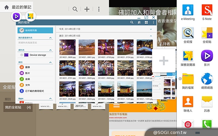Filter by 文件 documents category
This screenshot has width=218, height=136.
pos(35,85)
